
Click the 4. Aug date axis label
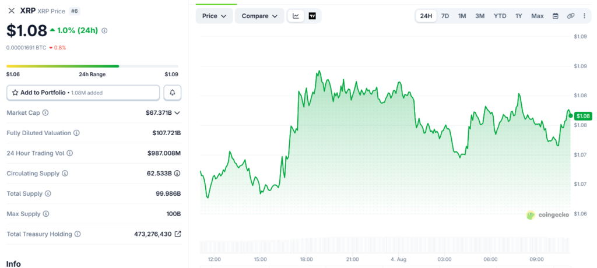[x=399, y=260]
